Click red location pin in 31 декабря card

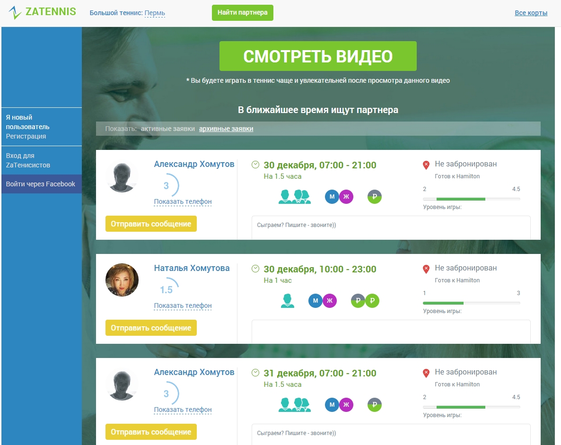click(x=426, y=373)
